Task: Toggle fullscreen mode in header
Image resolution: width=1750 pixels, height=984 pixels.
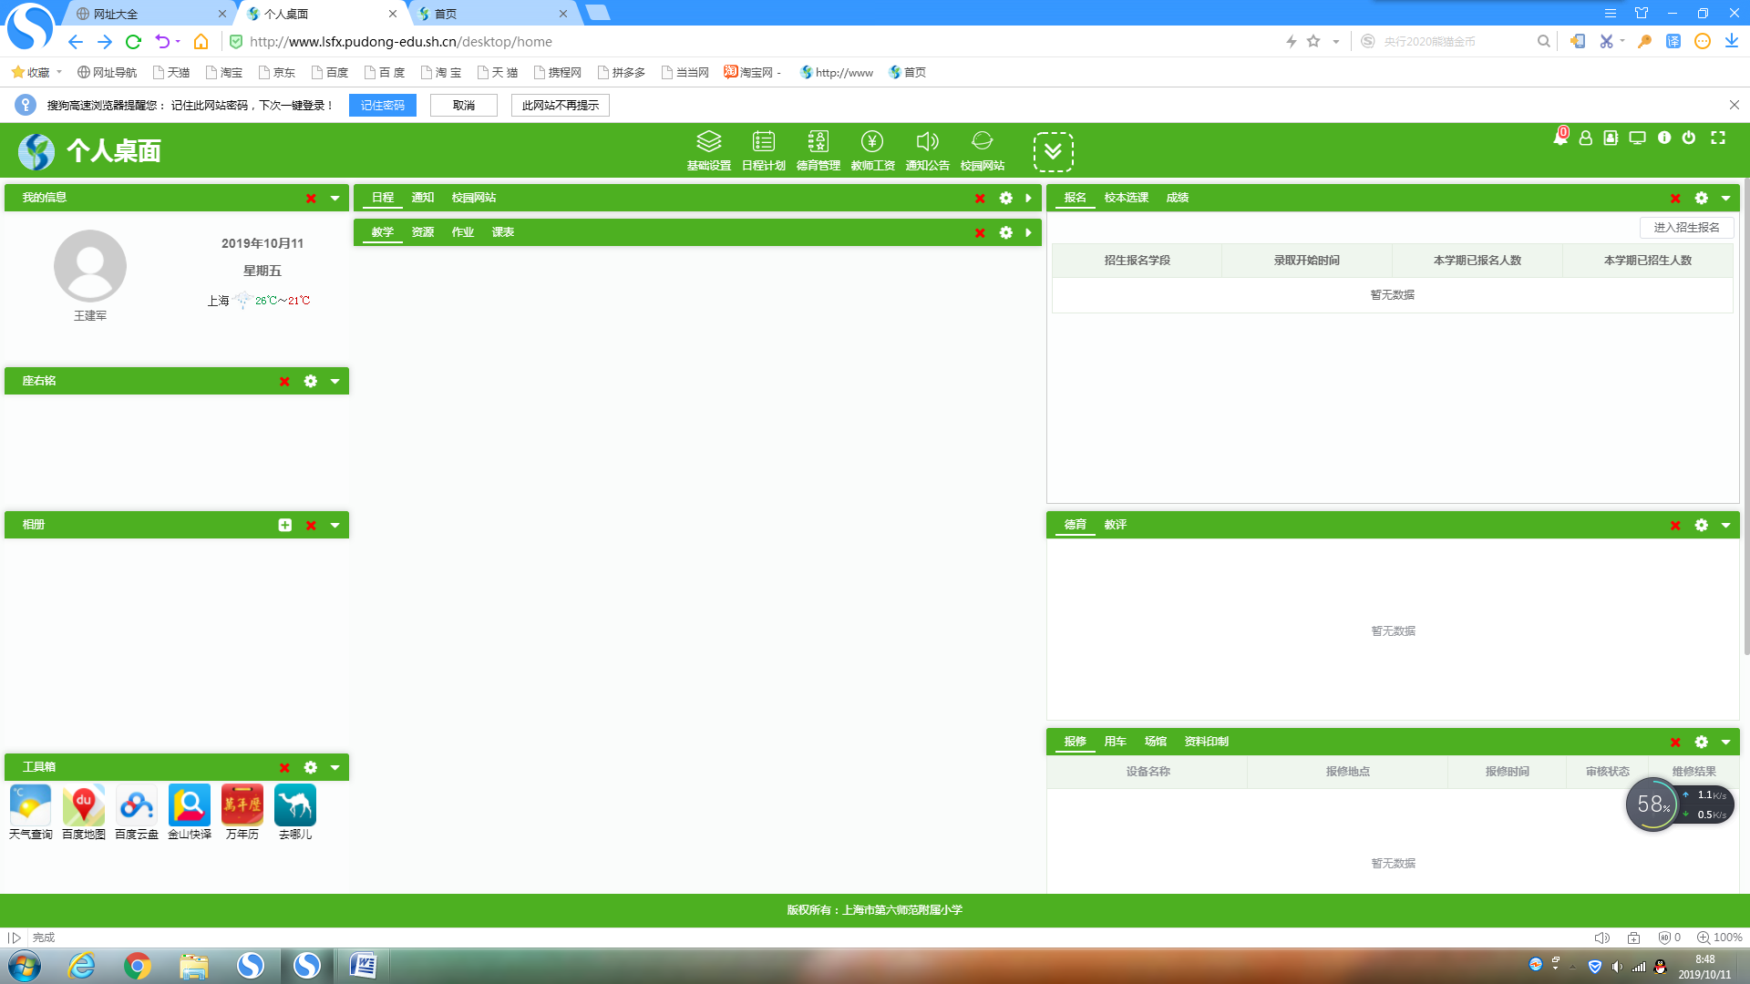Action: (1718, 138)
